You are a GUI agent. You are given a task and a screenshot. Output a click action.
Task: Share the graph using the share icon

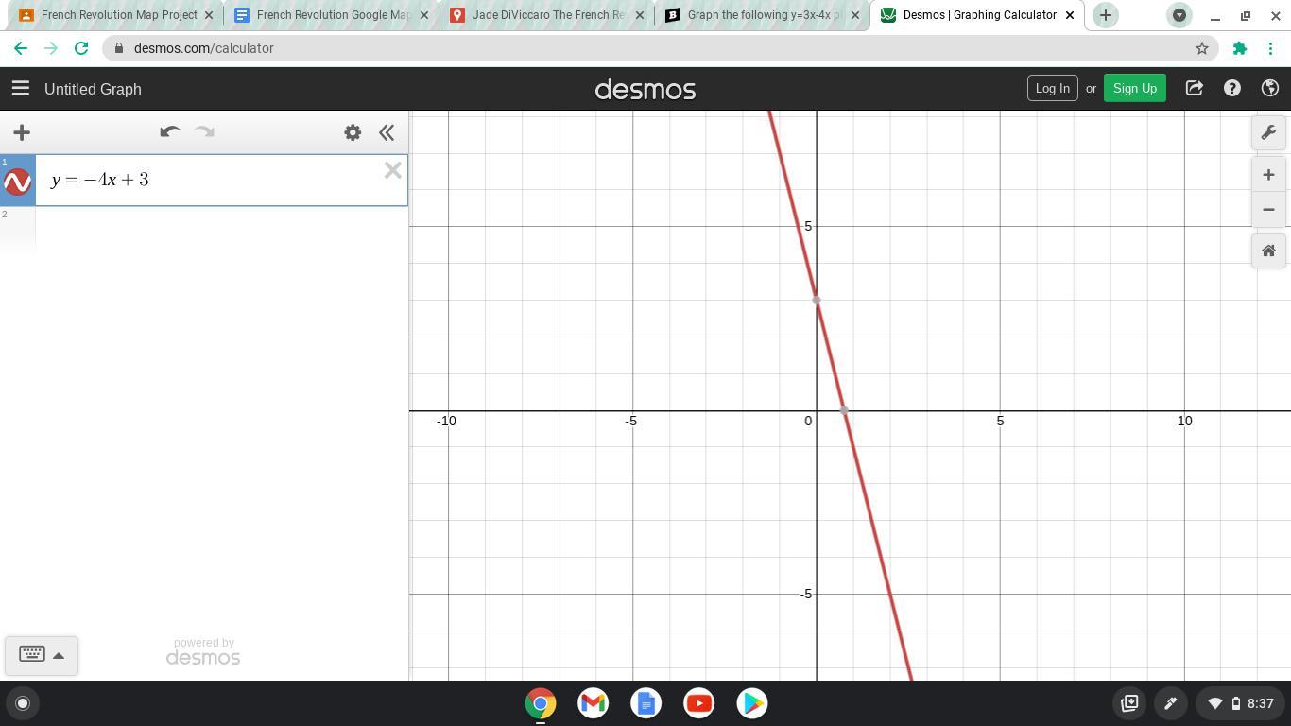tap(1195, 88)
